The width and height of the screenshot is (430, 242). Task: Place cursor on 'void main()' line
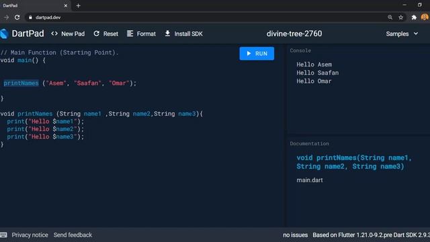(23, 61)
